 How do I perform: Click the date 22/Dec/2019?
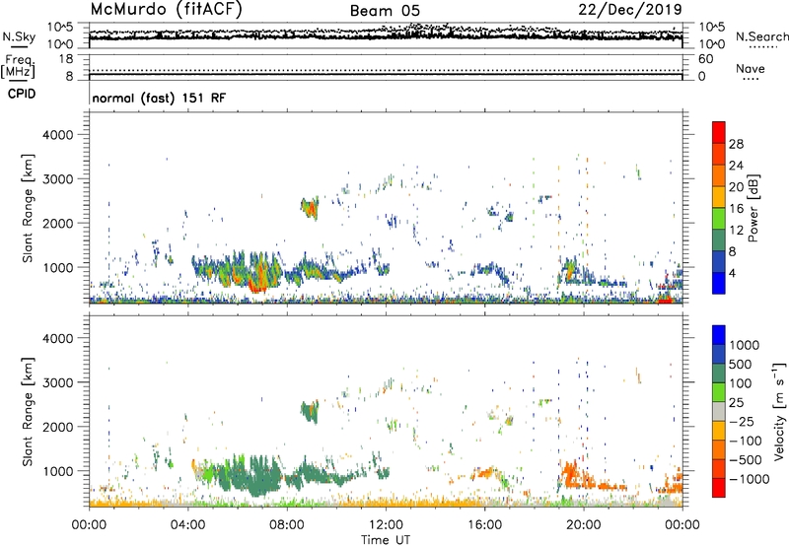[630, 9]
